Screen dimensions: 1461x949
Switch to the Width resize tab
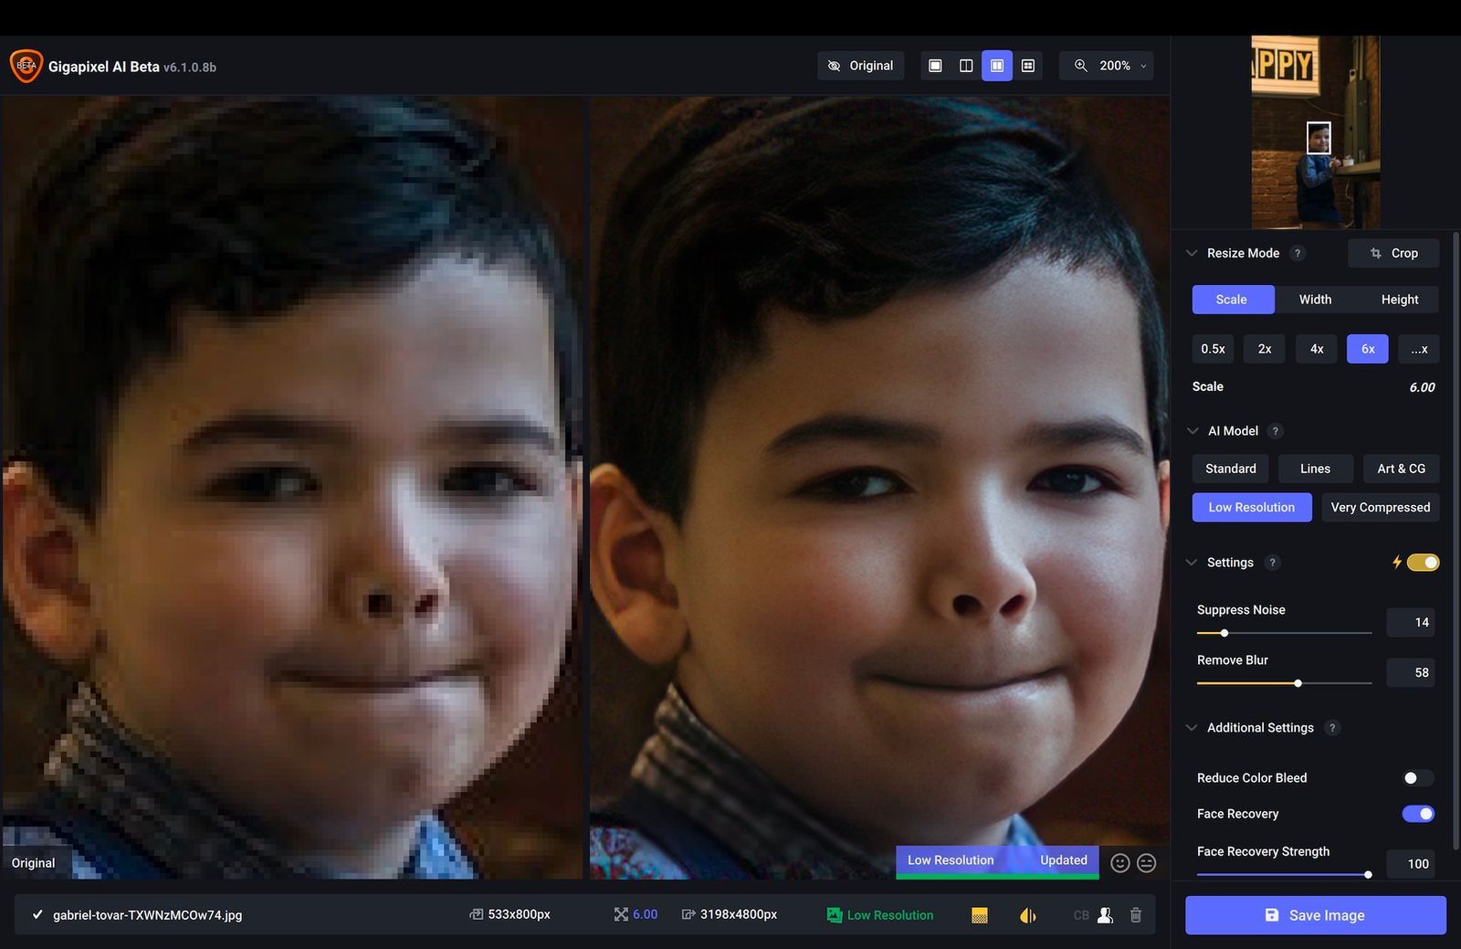point(1314,299)
